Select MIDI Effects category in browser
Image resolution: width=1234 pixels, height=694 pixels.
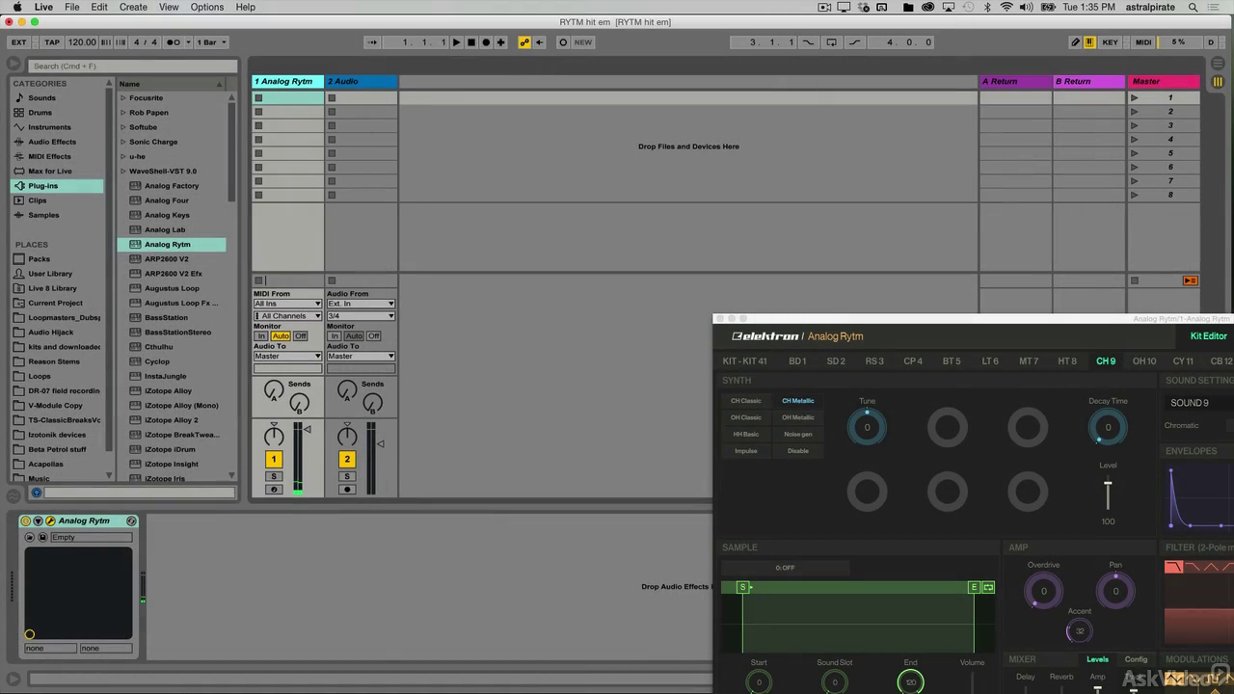click(x=49, y=156)
